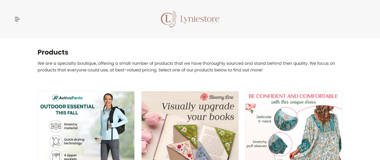This screenshot has width=380, height=160.
Task: Click the Visually upgrade your books headline
Action: 198,112
